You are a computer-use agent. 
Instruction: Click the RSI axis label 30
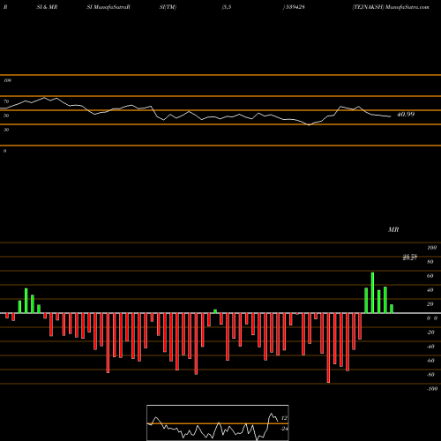coord(6,130)
